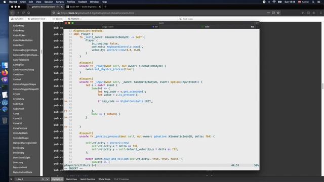Open ColorPickerButton in the docs sidebar
324x182 pixels.
click(23, 40)
